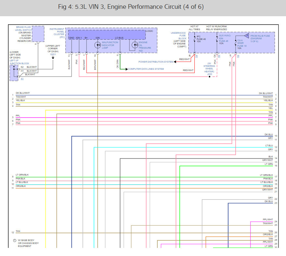This screenshot has width=286, height=256.
Task: Select the IPC Fuse 46 10A symbol
Action: click(x=194, y=40)
